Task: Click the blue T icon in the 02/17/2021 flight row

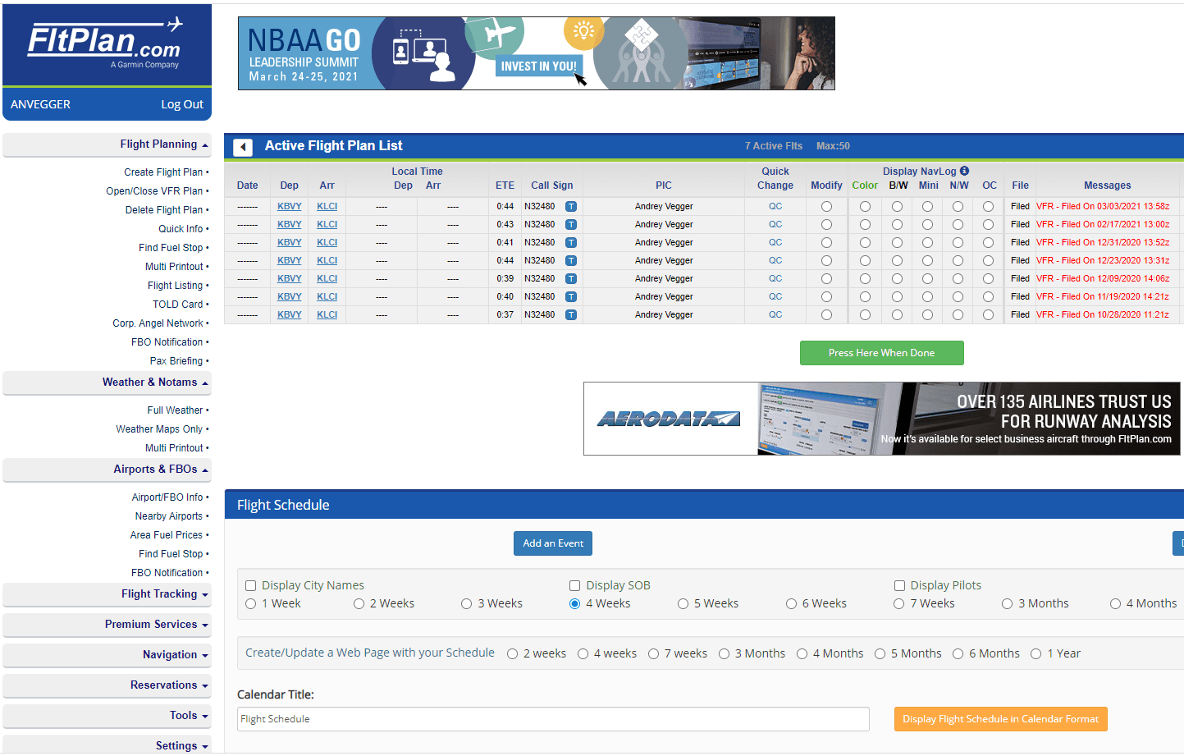Action: click(571, 225)
